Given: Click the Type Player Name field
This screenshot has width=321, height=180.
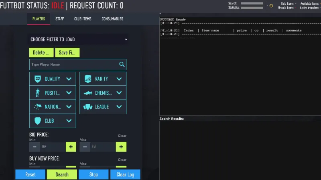Looking at the screenshot, I should [78, 65].
